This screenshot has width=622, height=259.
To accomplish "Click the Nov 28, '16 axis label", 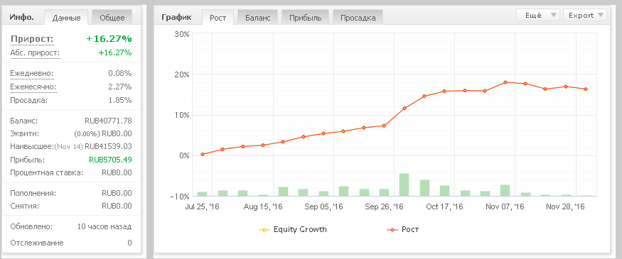I will click(566, 206).
